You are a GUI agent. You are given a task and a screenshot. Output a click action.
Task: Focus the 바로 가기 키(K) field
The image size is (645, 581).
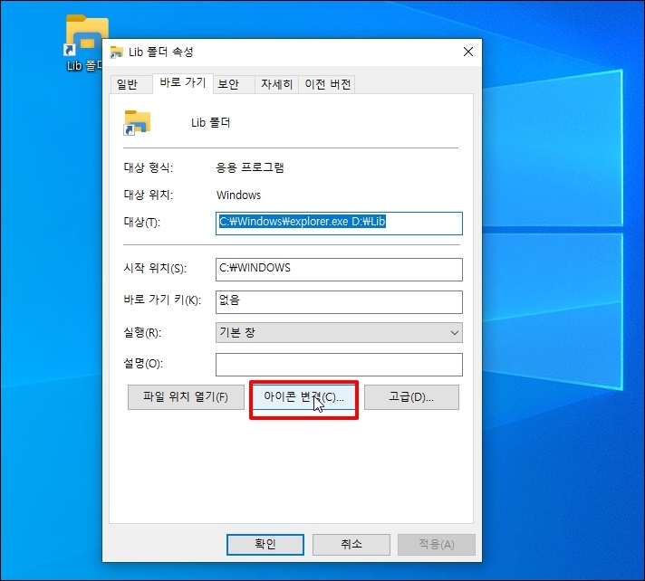pyautogui.click(x=339, y=302)
